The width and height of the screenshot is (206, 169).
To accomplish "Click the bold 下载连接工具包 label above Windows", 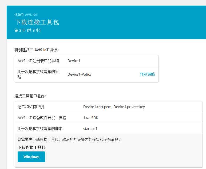I will [x=31, y=147].
